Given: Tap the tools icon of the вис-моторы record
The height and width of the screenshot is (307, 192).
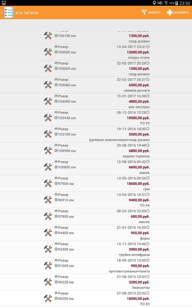Looking at the screenshot, I should pos(48,101).
